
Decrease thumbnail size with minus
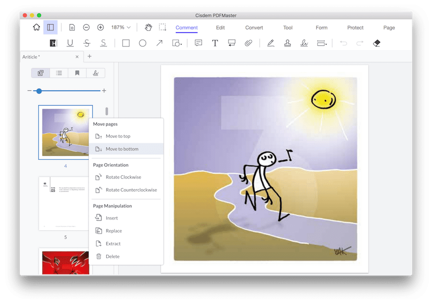pos(29,90)
